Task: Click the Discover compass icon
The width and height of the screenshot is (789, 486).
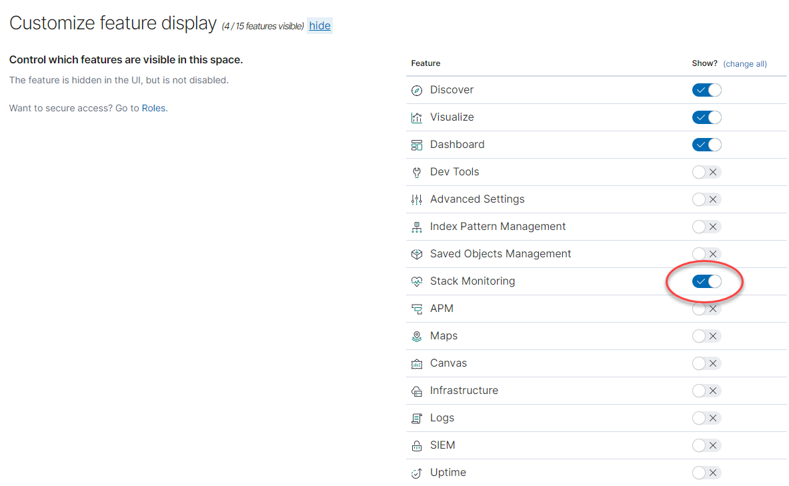Action: (x=417, y=91)
